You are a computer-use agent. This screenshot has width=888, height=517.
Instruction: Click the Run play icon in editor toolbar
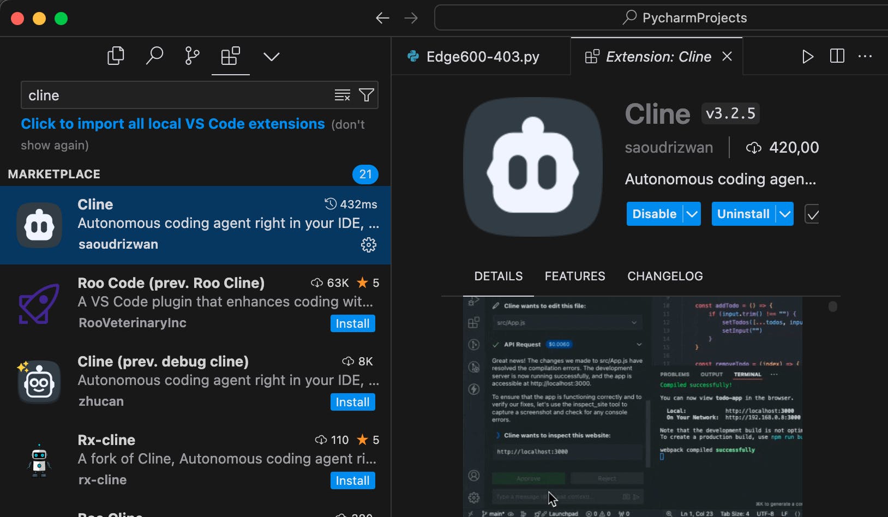[x=808, y=56]
